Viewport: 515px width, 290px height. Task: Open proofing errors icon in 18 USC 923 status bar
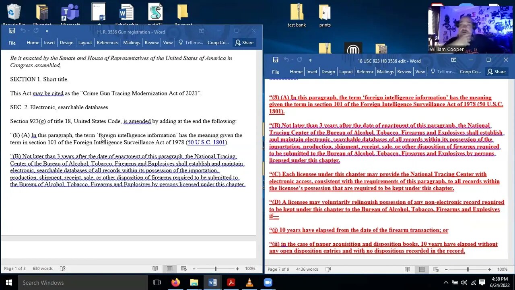[x=328, y=269]
